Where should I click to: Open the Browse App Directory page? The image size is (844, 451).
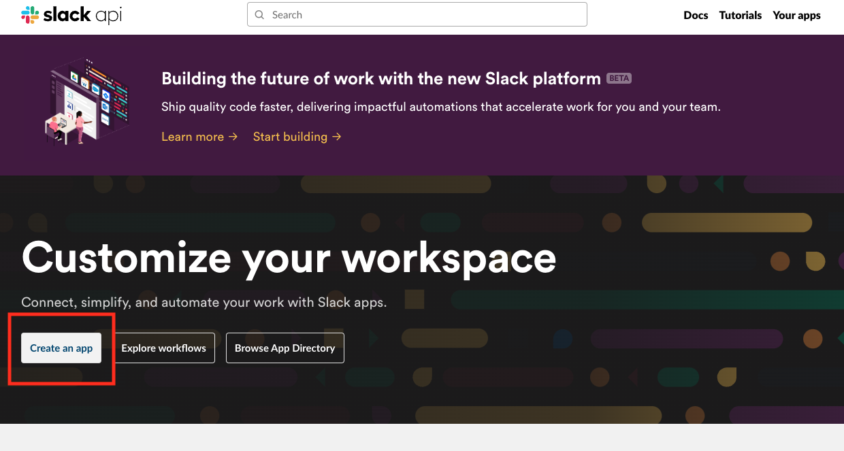(285, 348)
